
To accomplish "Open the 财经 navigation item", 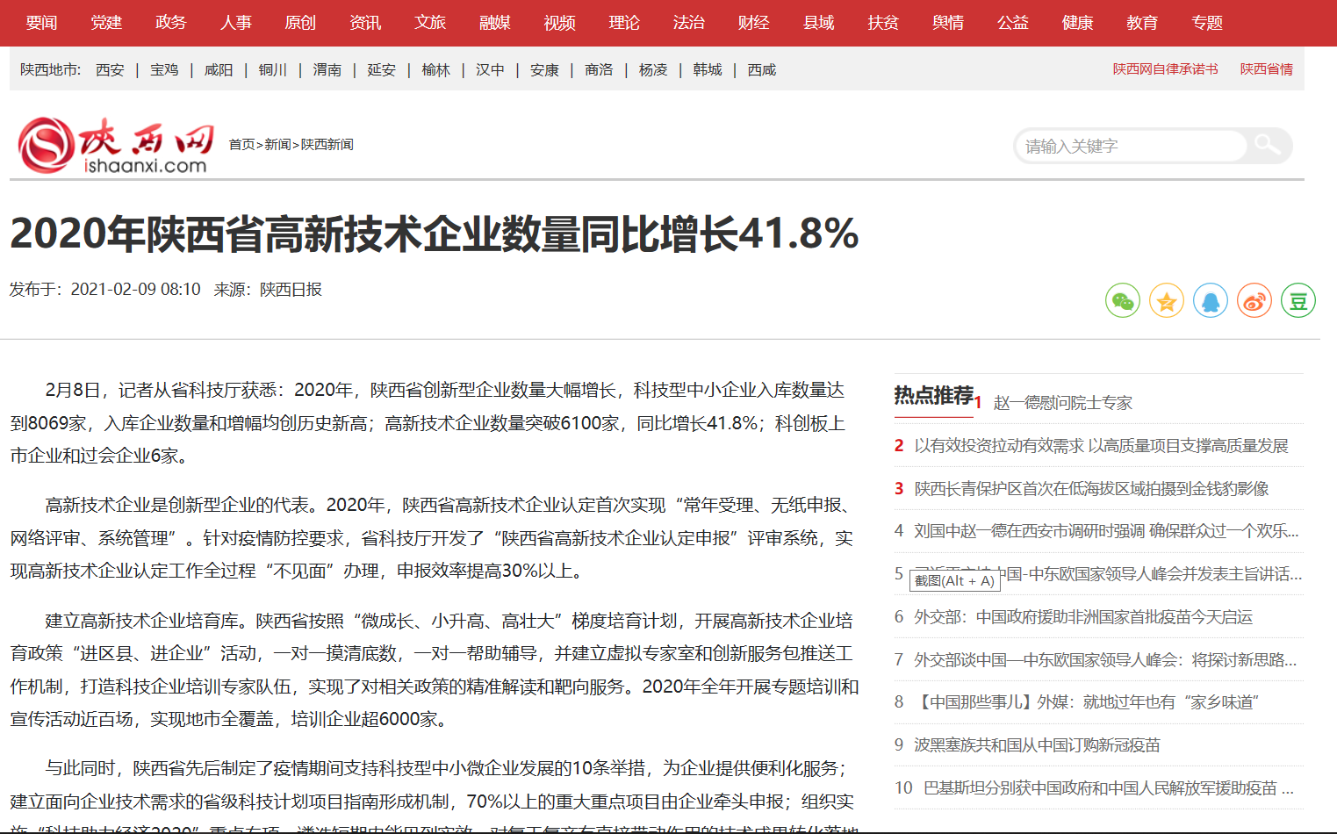I will [x=753, y=23].
